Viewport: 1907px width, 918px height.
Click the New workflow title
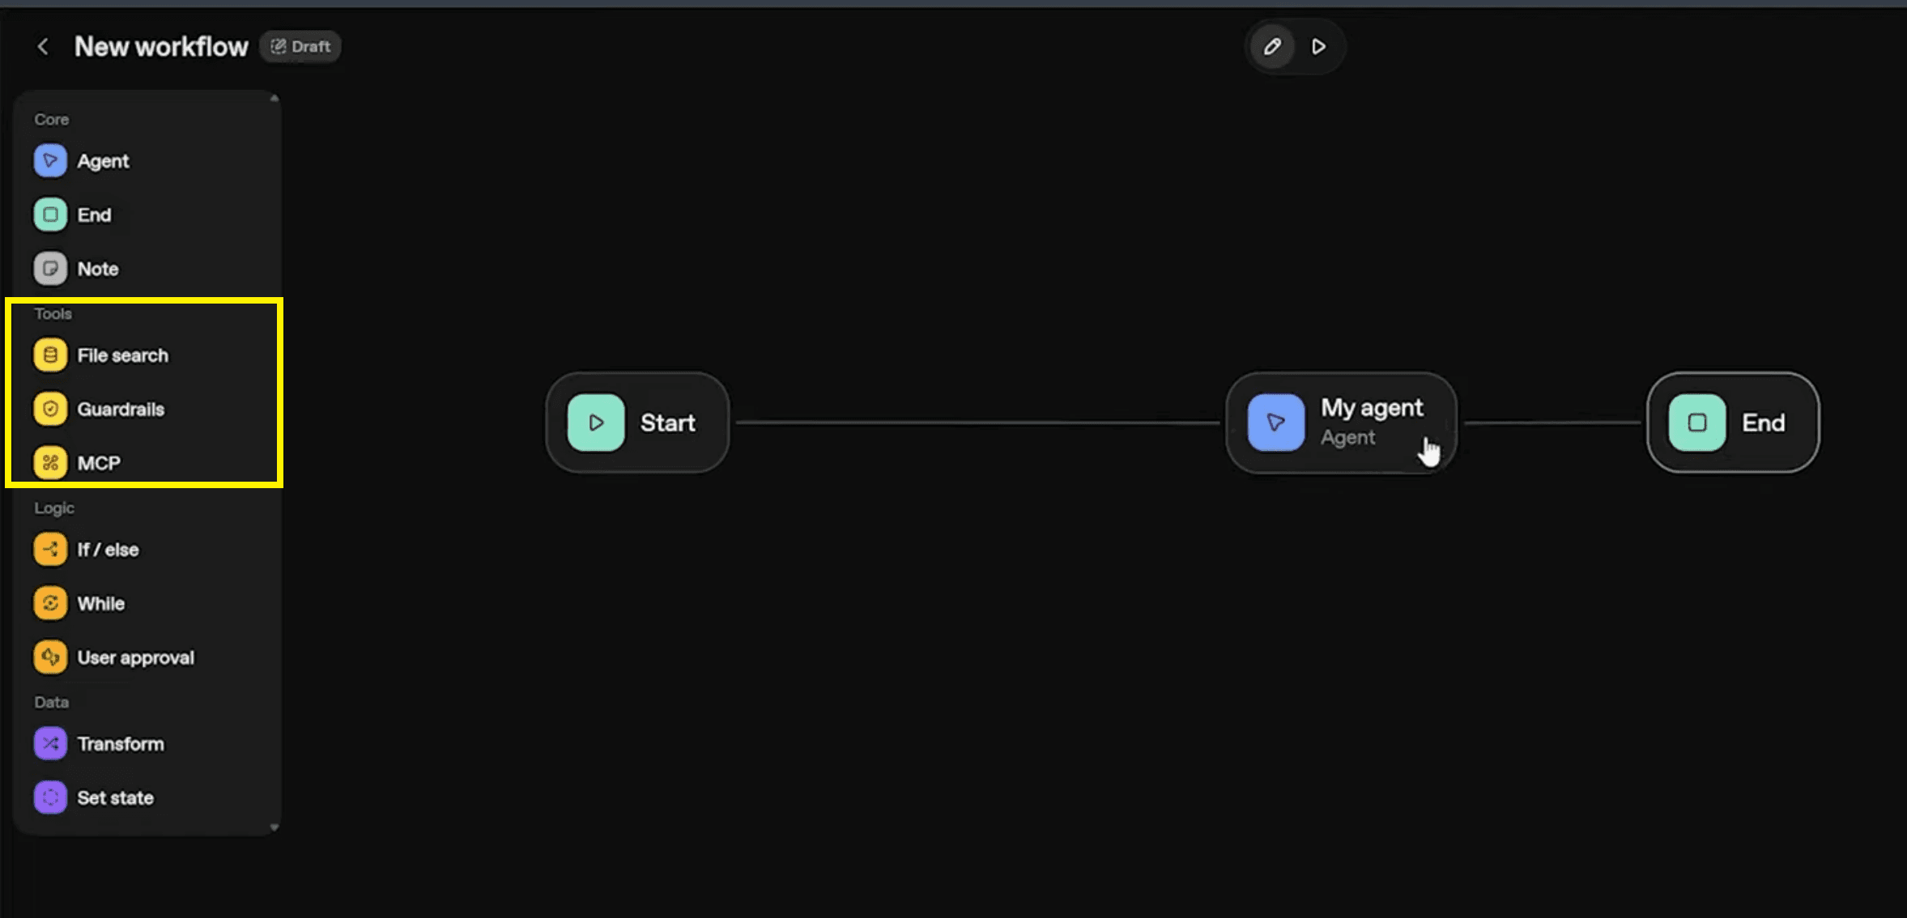point(161,47)
